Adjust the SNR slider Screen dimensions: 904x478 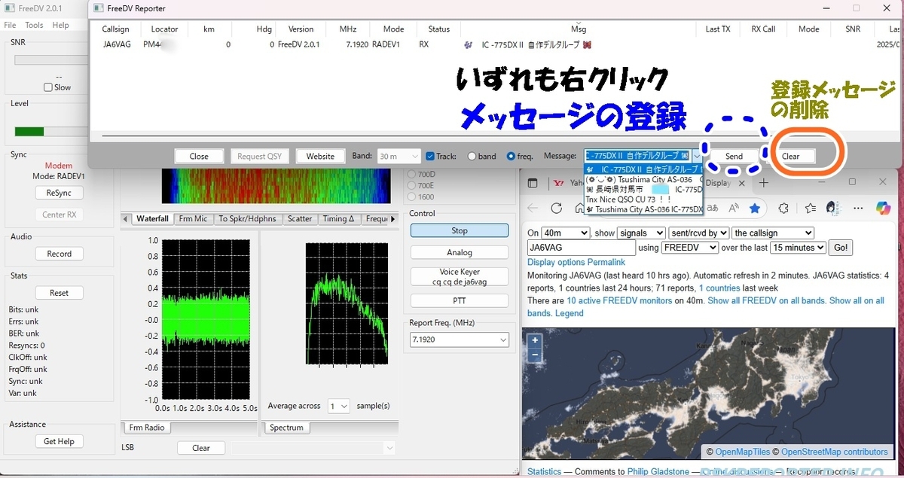coord(53,59)
